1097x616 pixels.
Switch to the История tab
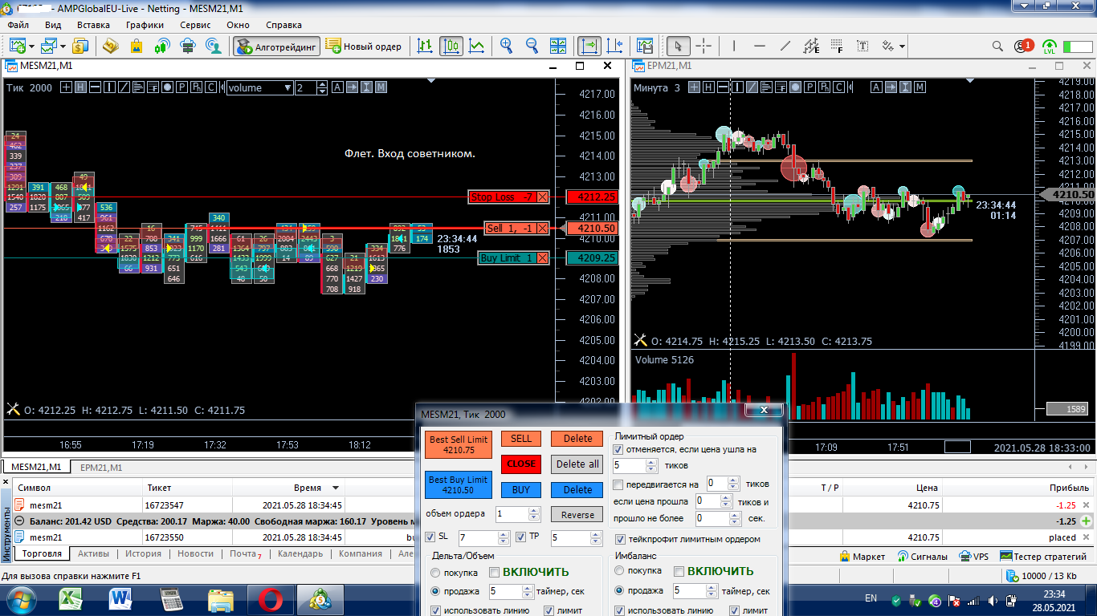(x=143, y=553)
